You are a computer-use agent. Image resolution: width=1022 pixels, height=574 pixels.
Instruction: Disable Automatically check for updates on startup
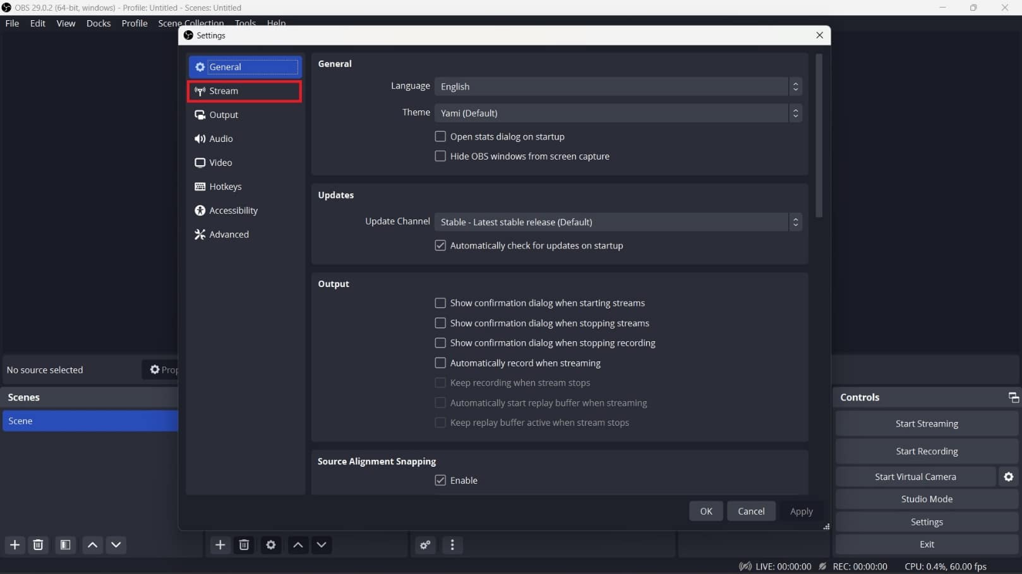[x=440, y=245]
